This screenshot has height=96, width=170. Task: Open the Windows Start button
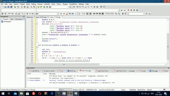point(3,94)
